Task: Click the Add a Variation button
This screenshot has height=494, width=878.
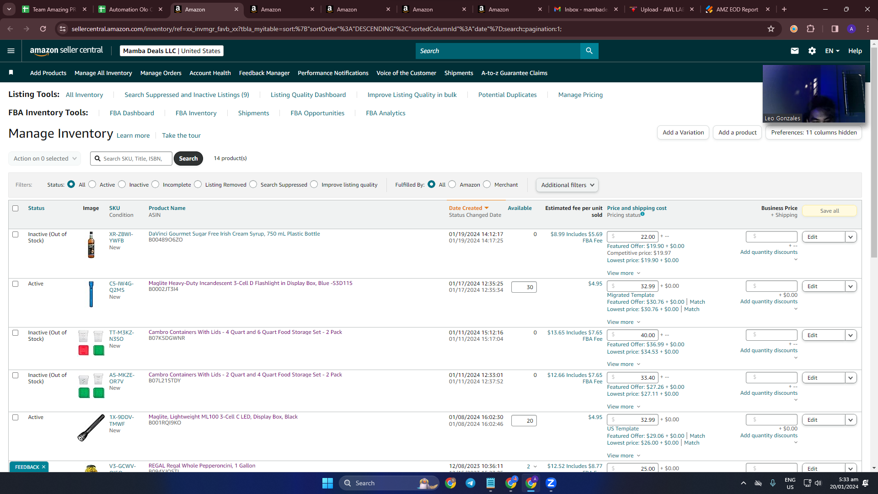Action: coord(683,133)
